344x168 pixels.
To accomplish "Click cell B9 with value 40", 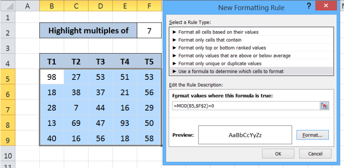I will point(52,138).
